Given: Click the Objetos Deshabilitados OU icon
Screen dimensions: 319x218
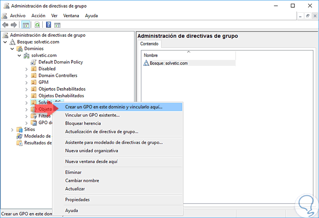Looking at the screenshot, I should [x=34, y=95].
